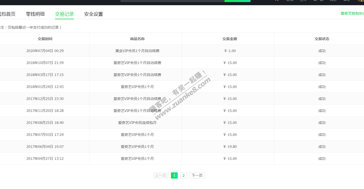Click the note 仅包括最近一年支付成功的记录
This screenshot has width=364, height=189.
point(33,27)
